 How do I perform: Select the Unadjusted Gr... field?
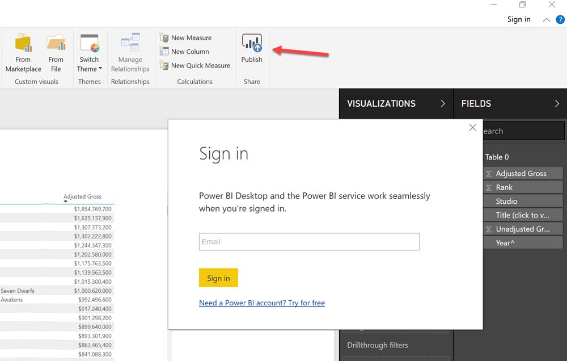click(x=523, y=229)
